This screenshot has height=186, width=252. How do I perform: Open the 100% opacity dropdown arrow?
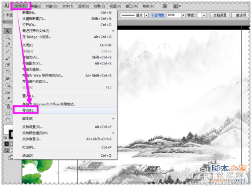pyautogui.click(x=183, y=15)
